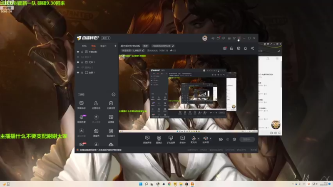Show the hidden second layer via eye icon

coord(78,57)
